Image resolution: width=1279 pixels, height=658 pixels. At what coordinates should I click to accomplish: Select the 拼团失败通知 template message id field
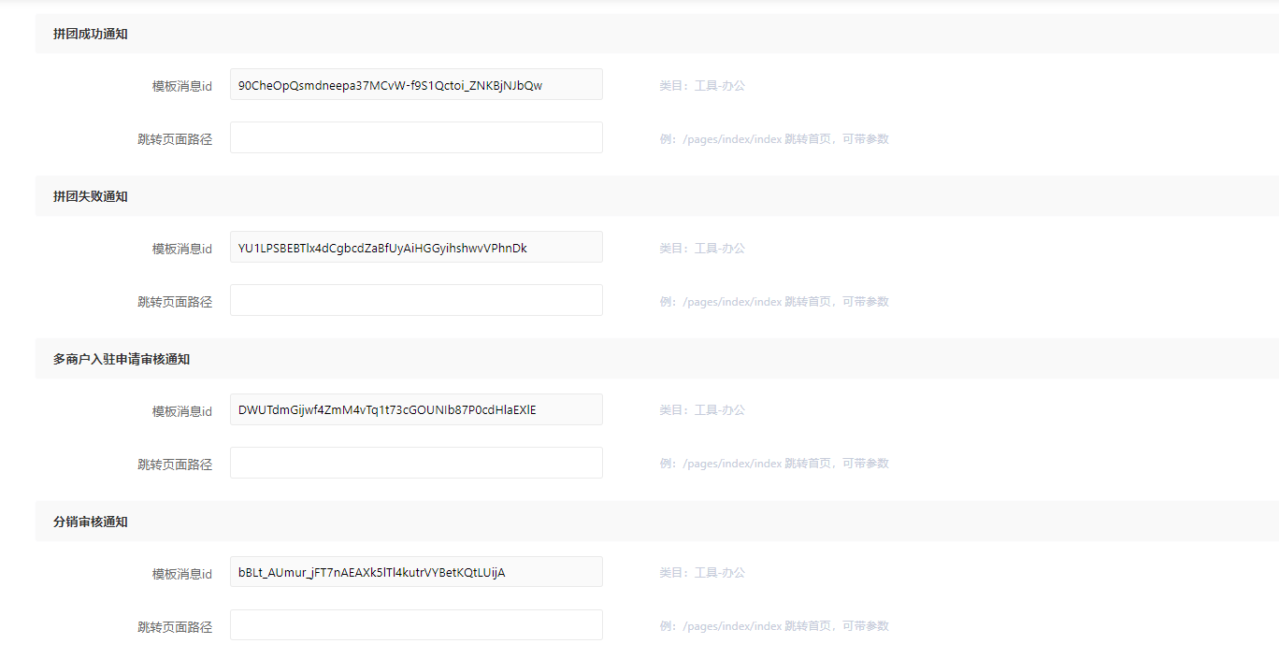pyautogui.click(x=416, y=248)
